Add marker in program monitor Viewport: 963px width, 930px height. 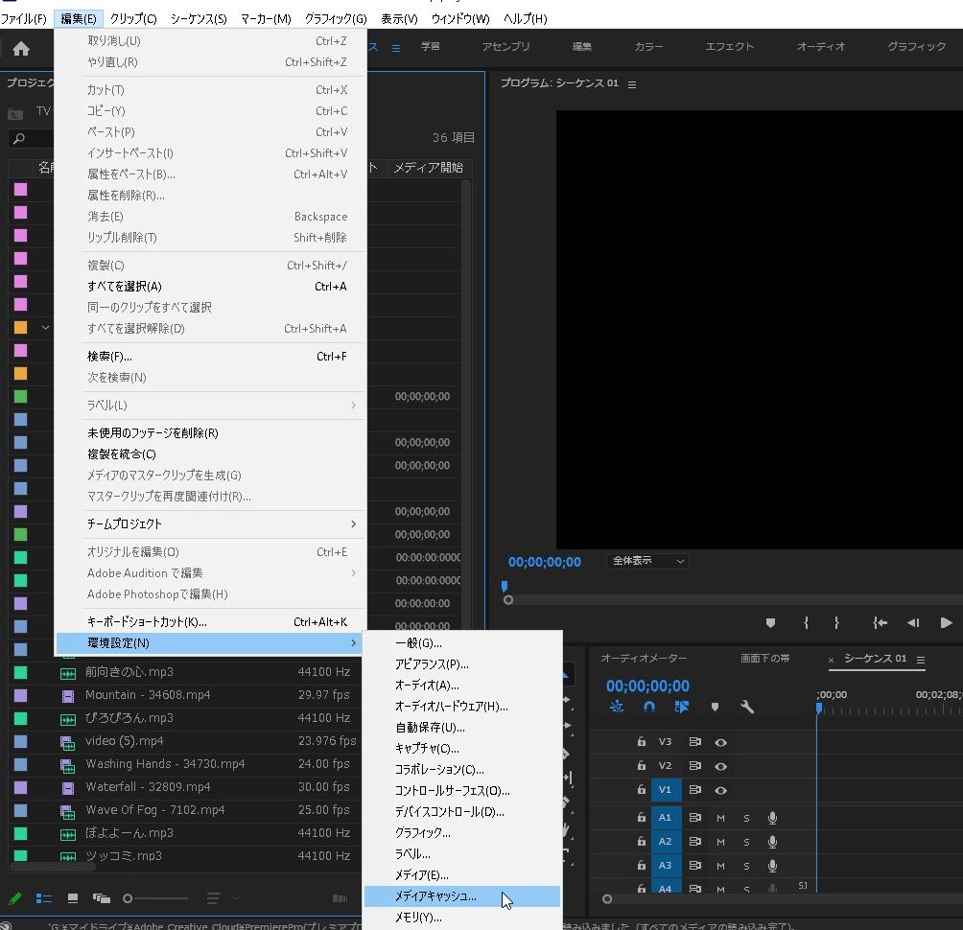point(770,622)
